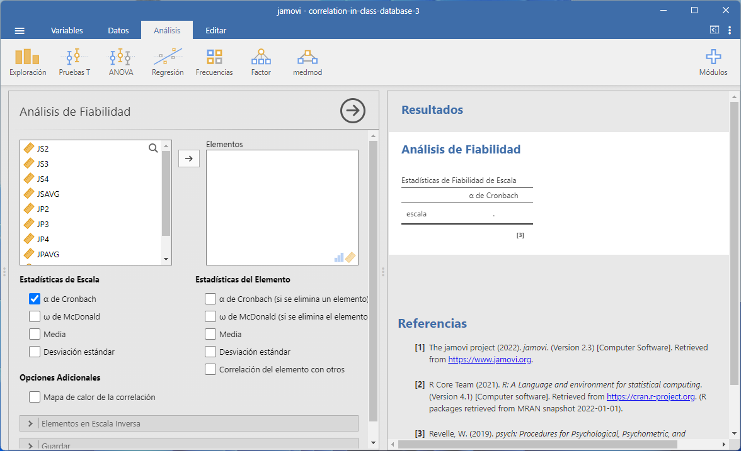Open the ANOVA analysis menu

point(121,62)
